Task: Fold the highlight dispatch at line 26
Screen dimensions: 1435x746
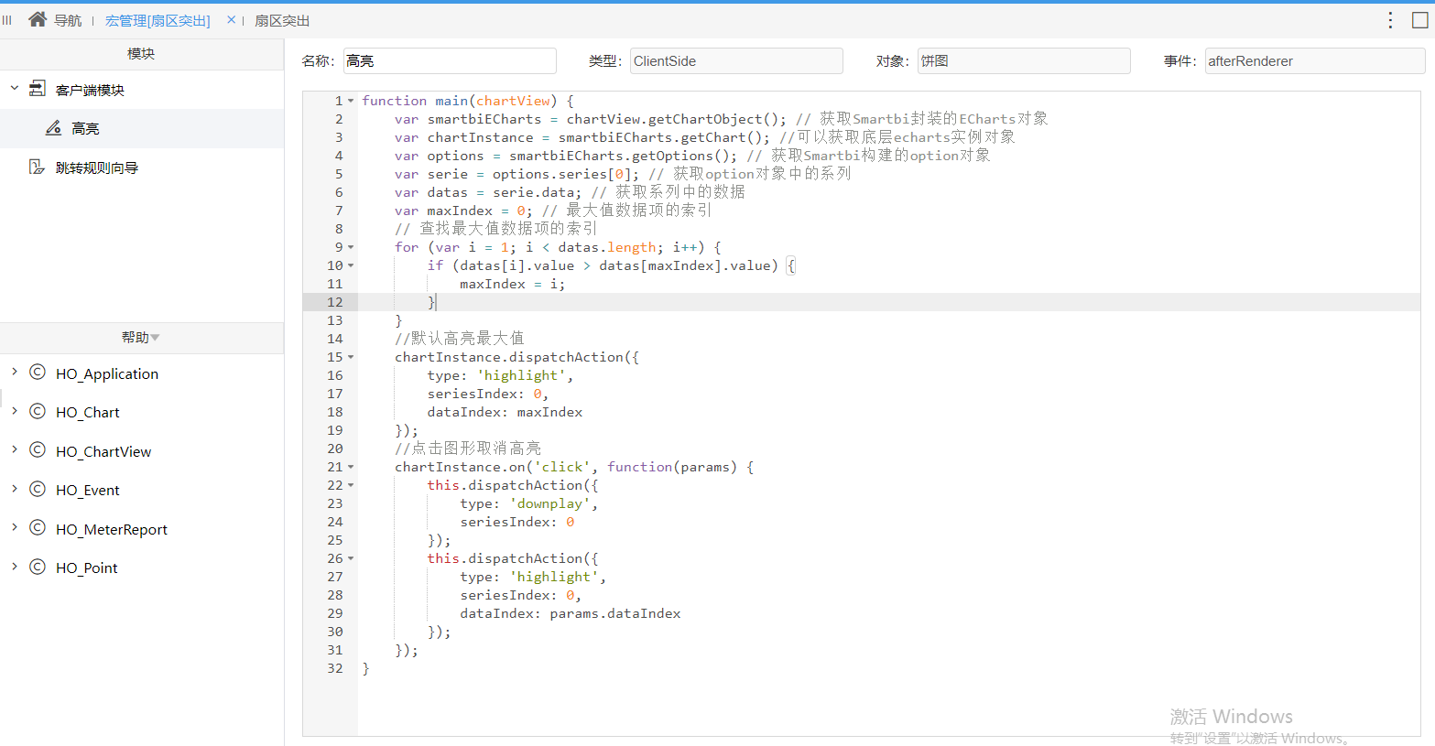Action: pos(351,558)
